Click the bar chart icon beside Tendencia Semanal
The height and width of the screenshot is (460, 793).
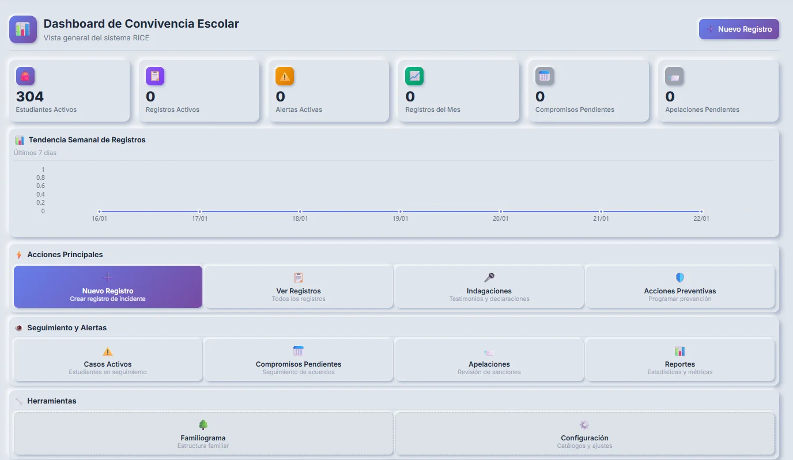click(x=20, y=140)
